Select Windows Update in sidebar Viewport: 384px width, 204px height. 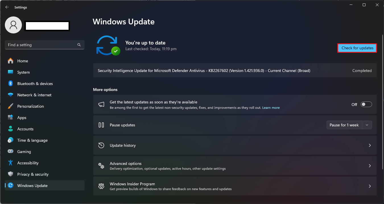click(x=45, y=186)
